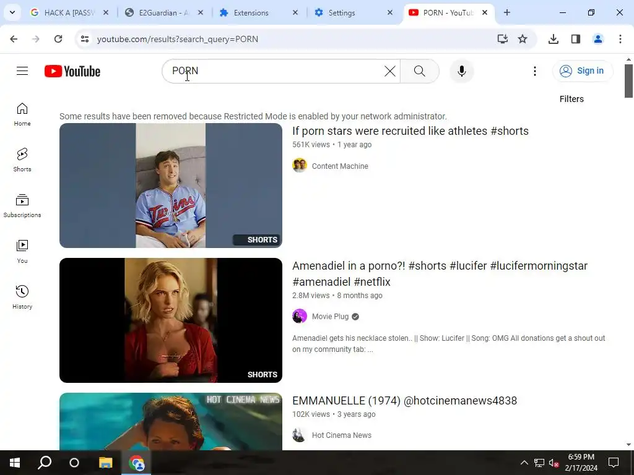
Task: Reload the current page
Action: coord(58,39)
